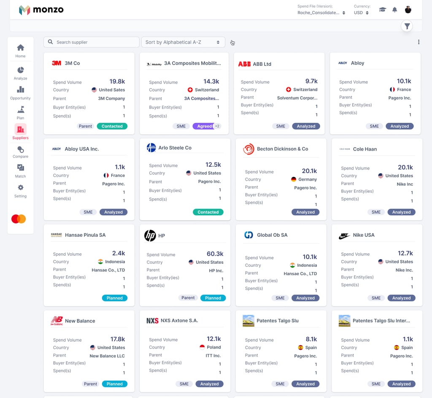Click the Analyzed badge on Becton Dickinson

tap(305, 212)
